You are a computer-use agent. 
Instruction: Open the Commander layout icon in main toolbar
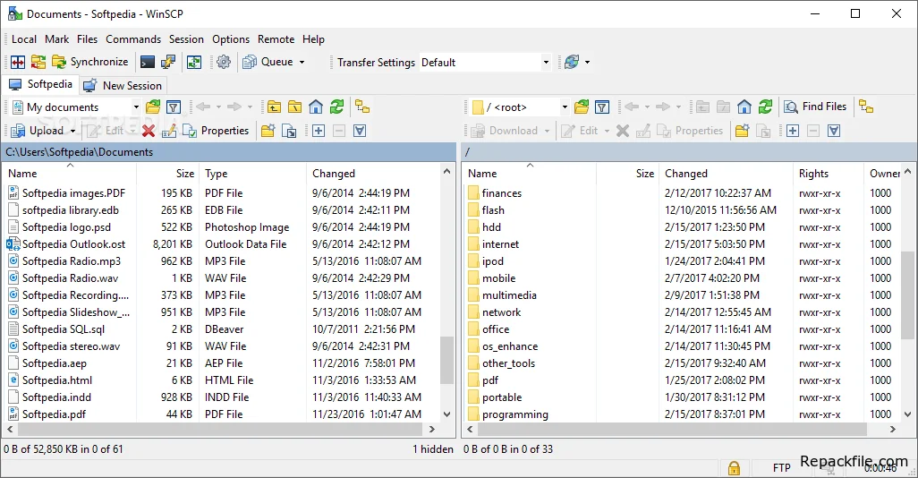pos(18,62)
